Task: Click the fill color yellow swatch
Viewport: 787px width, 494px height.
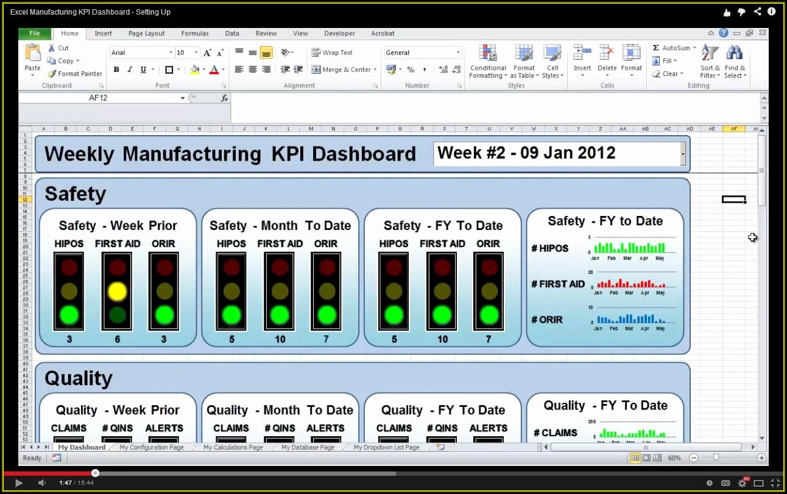Action: tap(195, 70)
